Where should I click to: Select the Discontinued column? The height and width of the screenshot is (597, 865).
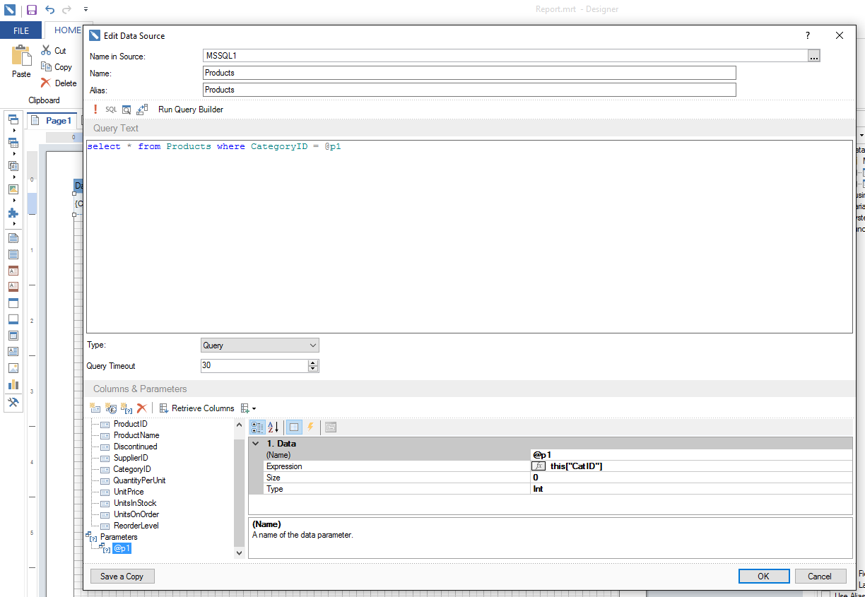click(x=135, y=447)
